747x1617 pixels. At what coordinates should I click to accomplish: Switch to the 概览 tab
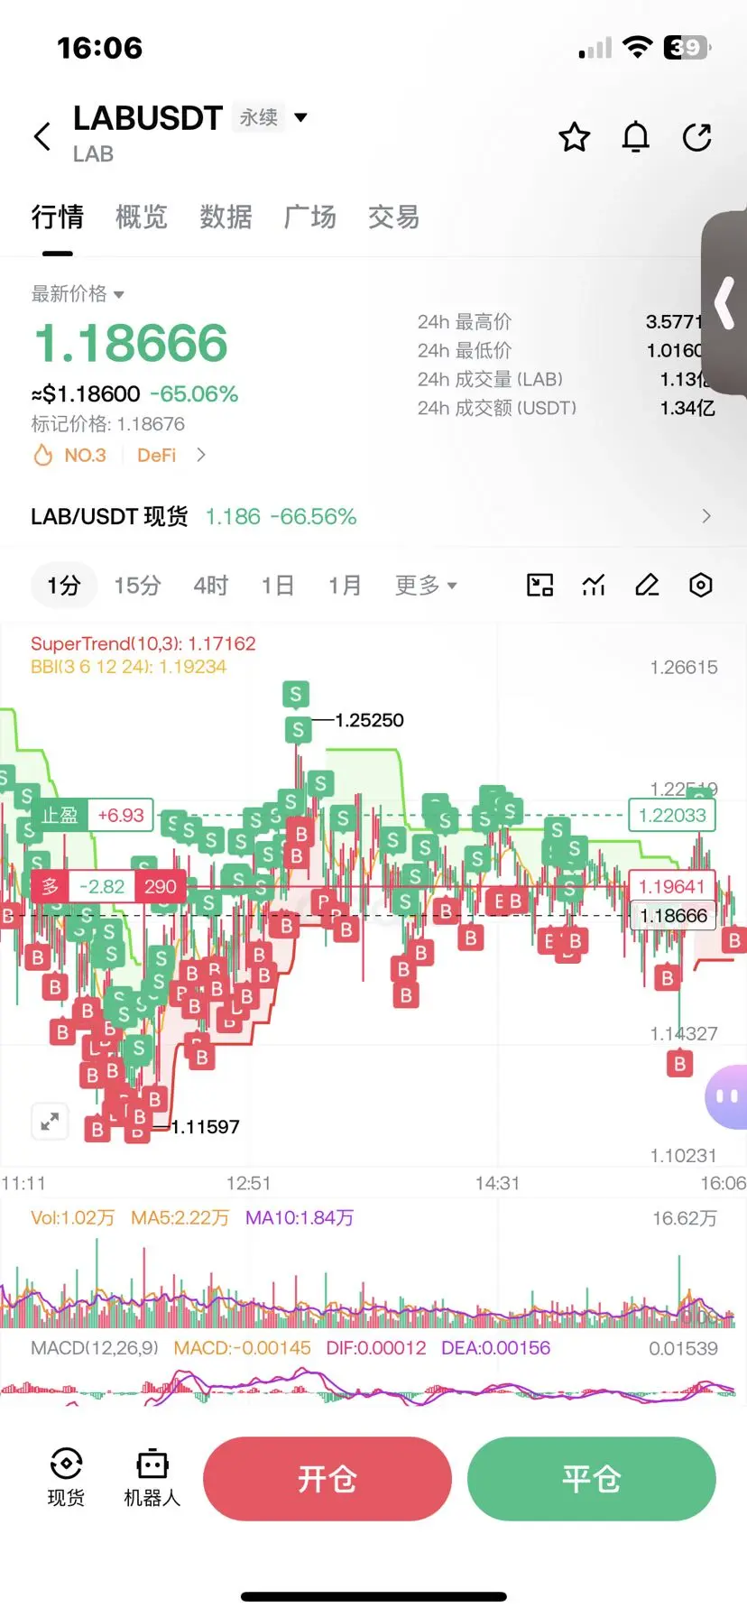click(142, 217)
